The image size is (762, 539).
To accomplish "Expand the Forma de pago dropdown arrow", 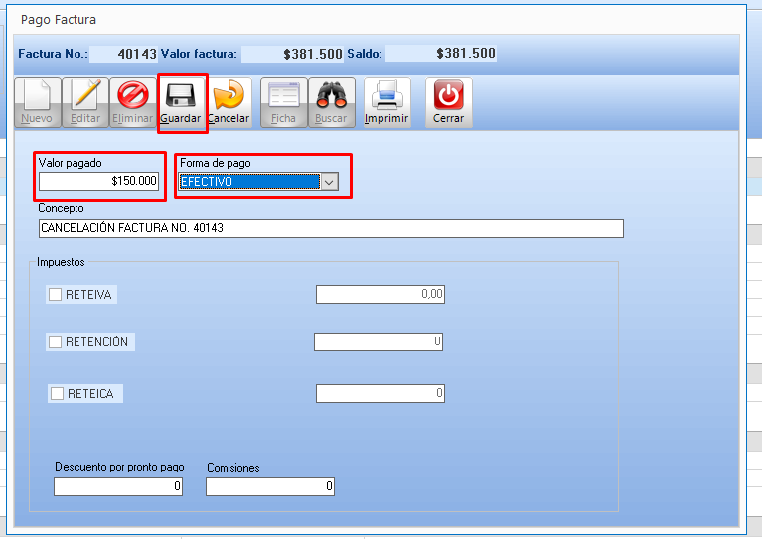I will (x=330, y=182).
